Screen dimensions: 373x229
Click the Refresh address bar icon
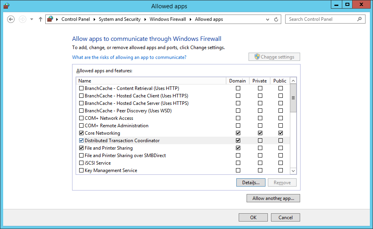click(276, 19)
